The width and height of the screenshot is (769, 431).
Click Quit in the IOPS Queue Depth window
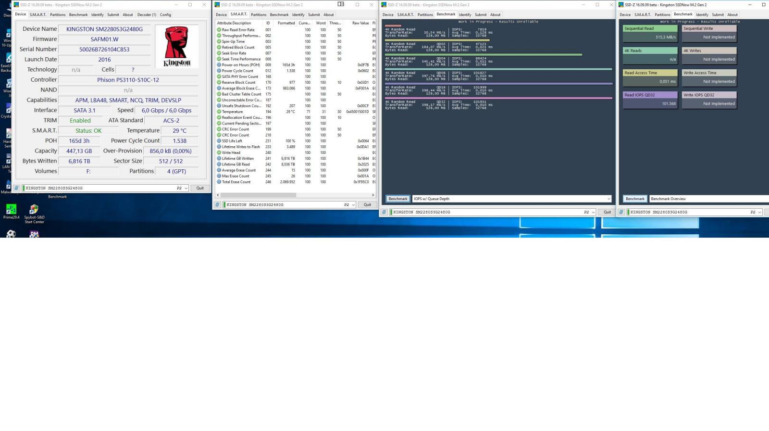pyautogui.click(x=607, y=212)
